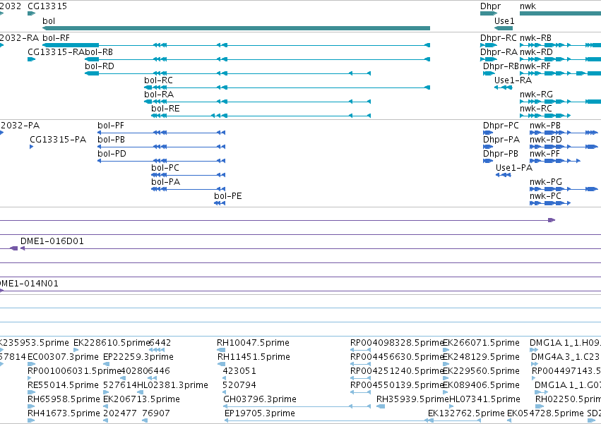Open EST label HL07341.5prime
601x424 pixels.
[485, 399]
